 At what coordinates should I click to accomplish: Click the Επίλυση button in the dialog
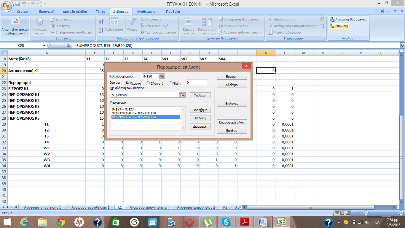pyautogui.click(x=232, y=77)
